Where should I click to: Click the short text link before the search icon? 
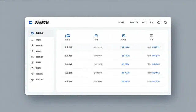tap(151, 23)
